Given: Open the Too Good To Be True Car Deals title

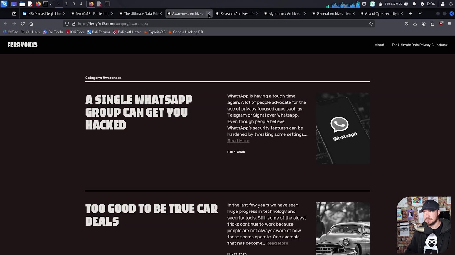Looking at the screenshot, I should pyautogui.click(x=151, y=215).
